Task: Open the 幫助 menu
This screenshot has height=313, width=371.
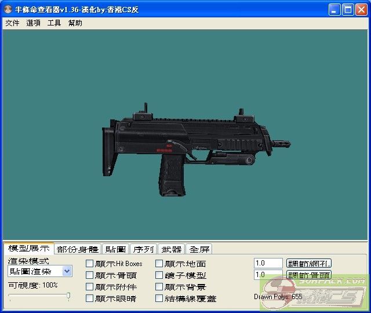Action: pos(75,23)
